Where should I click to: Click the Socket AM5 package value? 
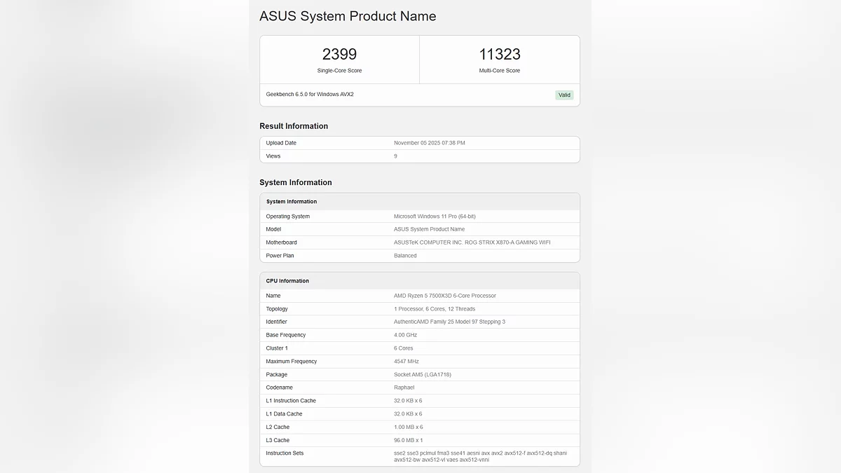pyautogui.click(x=422, y=375)
